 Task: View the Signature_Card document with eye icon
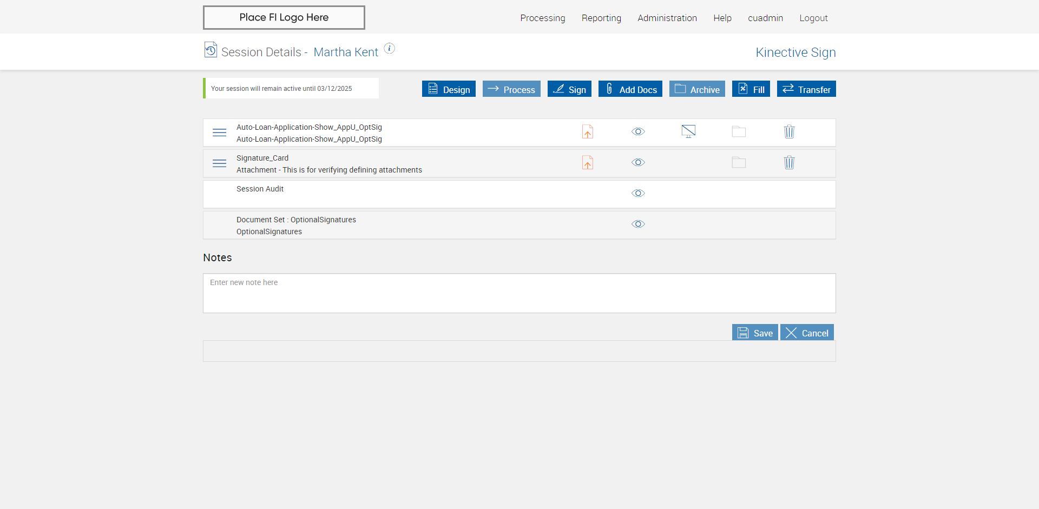638,162
